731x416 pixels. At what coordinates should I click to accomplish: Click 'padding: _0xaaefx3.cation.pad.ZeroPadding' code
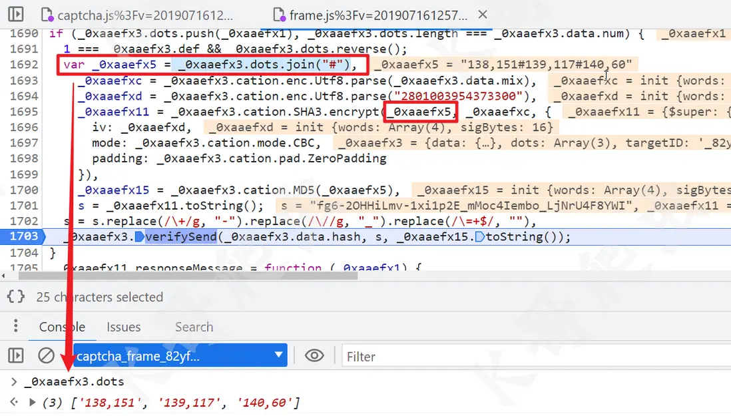pos(239,158)
